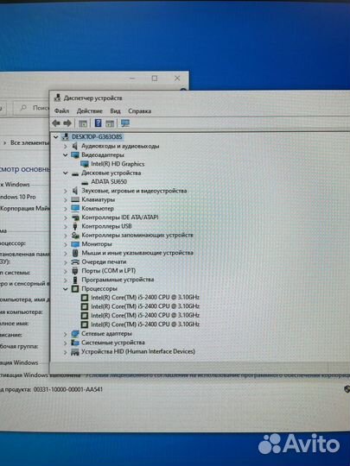Click the Back arrow toolbar icon
Screen dimensions: 350x466
click(55, 123)
